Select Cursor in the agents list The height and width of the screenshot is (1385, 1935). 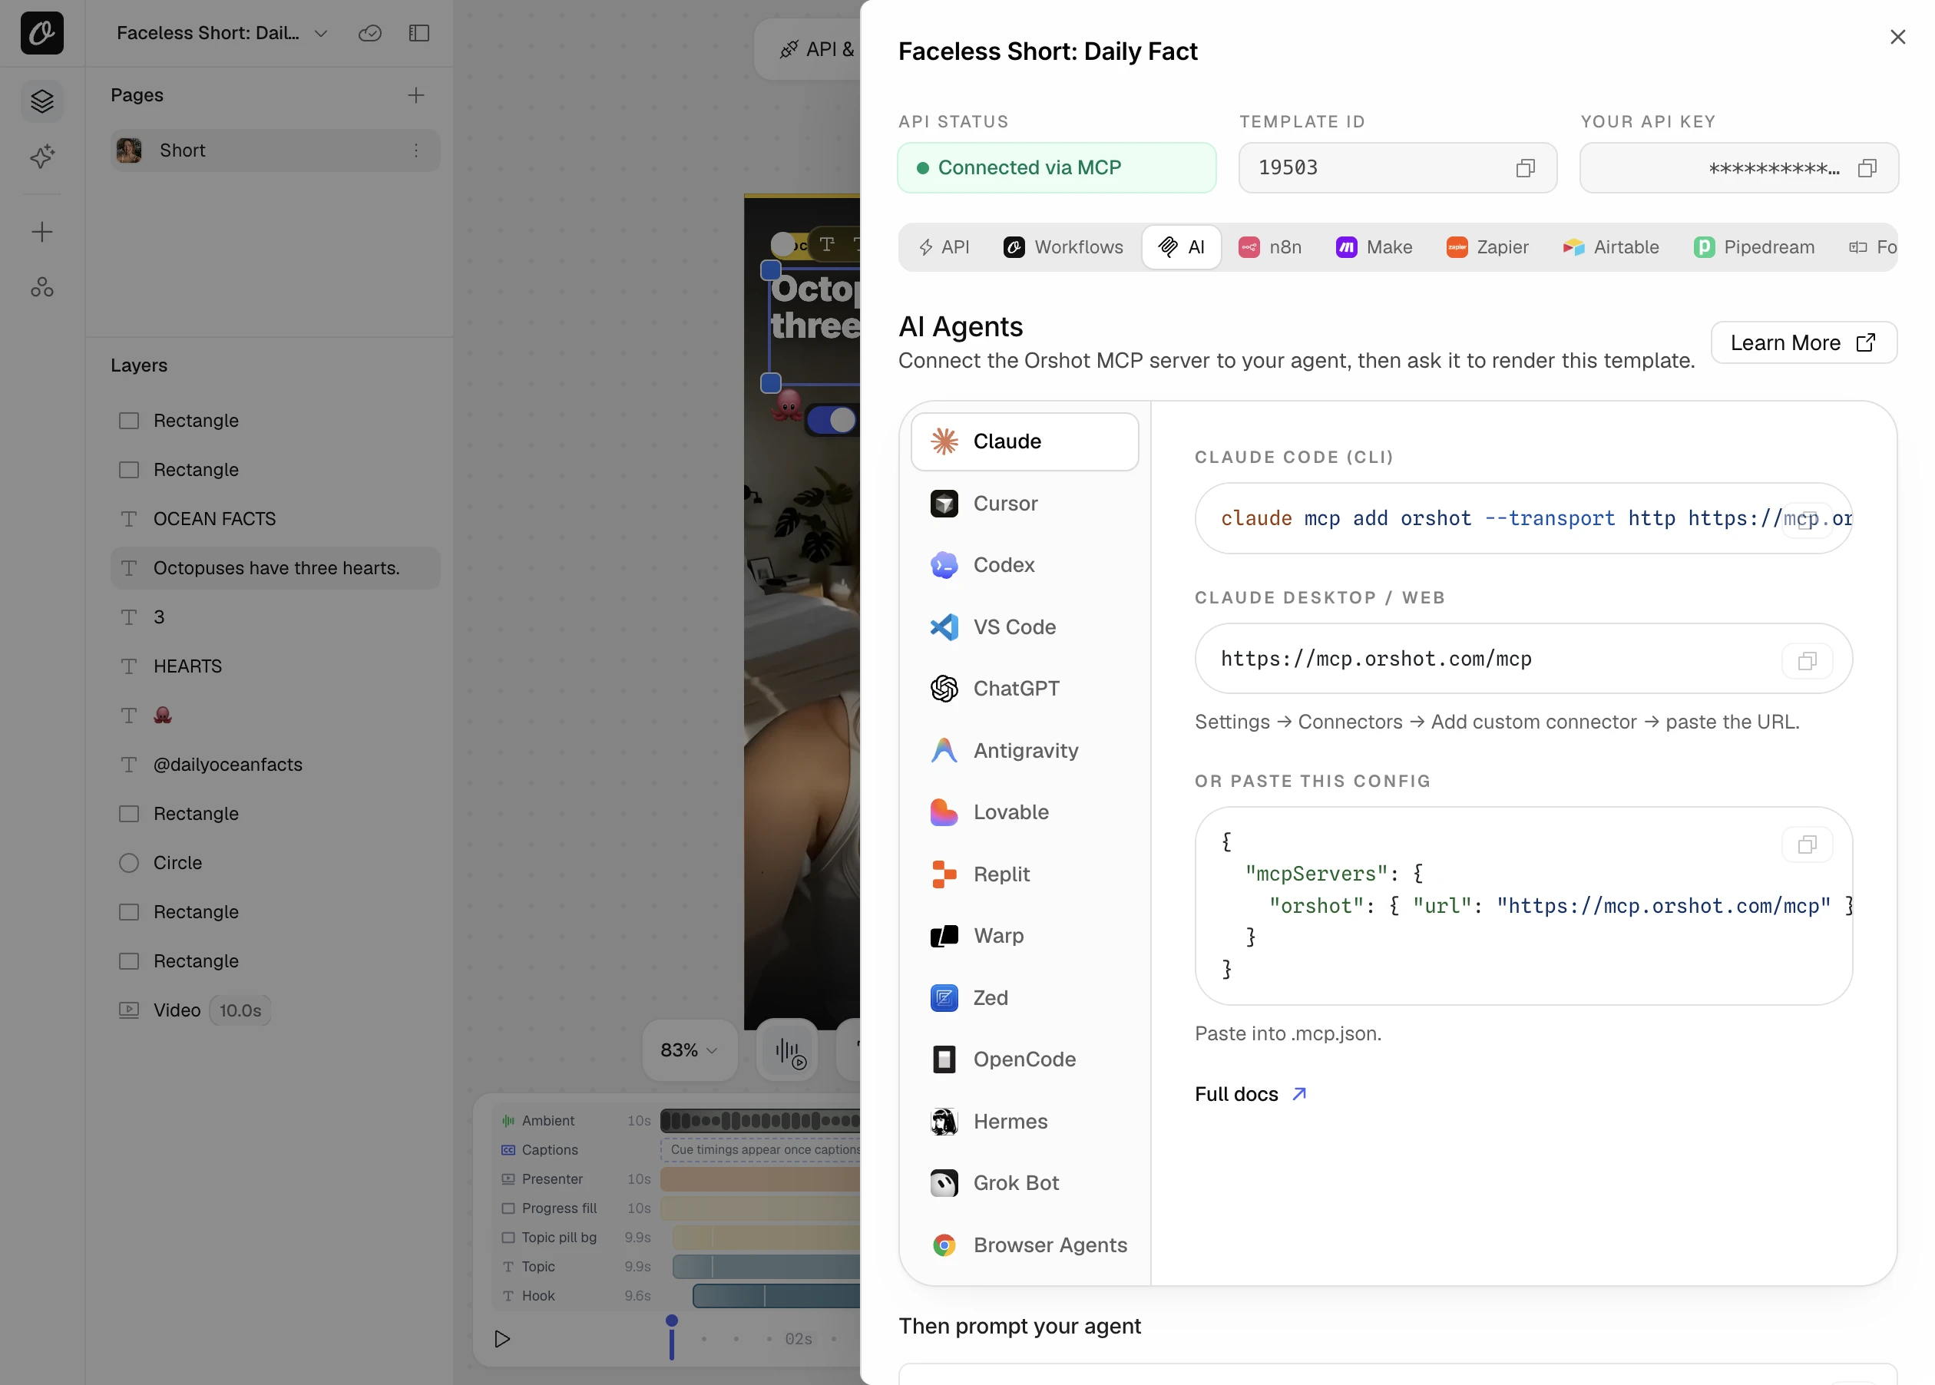tap(1024, 503)
